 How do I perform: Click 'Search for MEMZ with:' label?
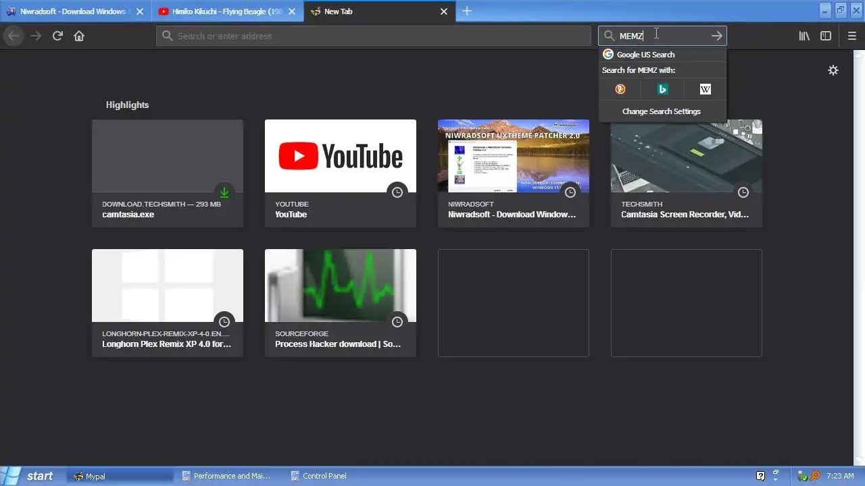[639, 70]
